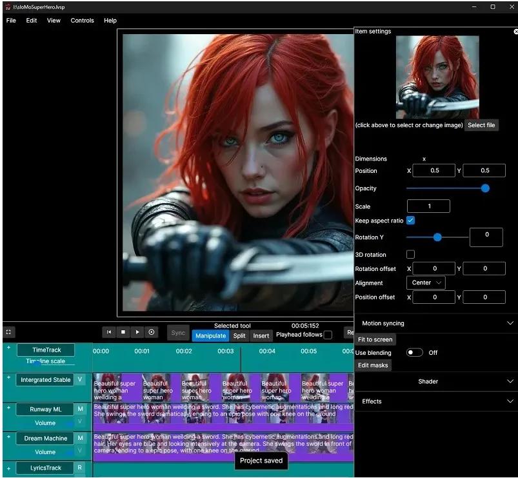Viewport: 518px width, 478px height.
Task: Click the record button
Action: click(152, 332)
